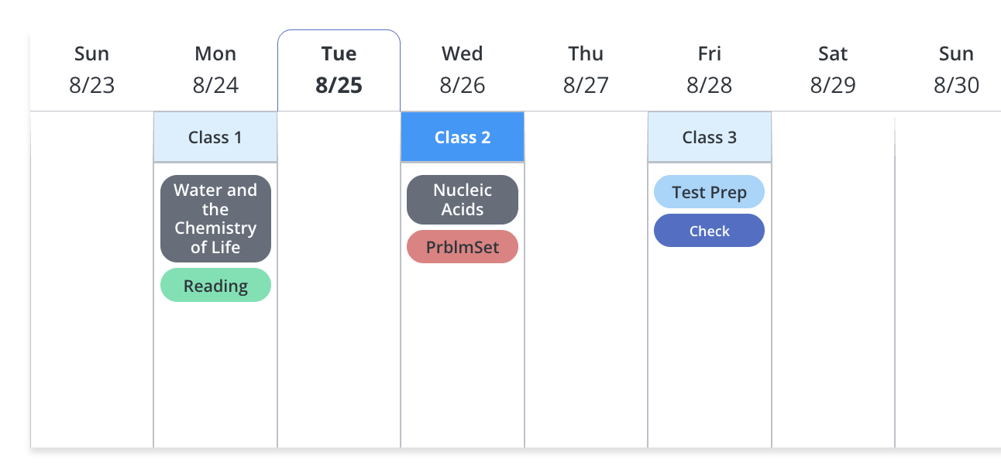Select the Mon 8/24 day header

tap(215, 70)
